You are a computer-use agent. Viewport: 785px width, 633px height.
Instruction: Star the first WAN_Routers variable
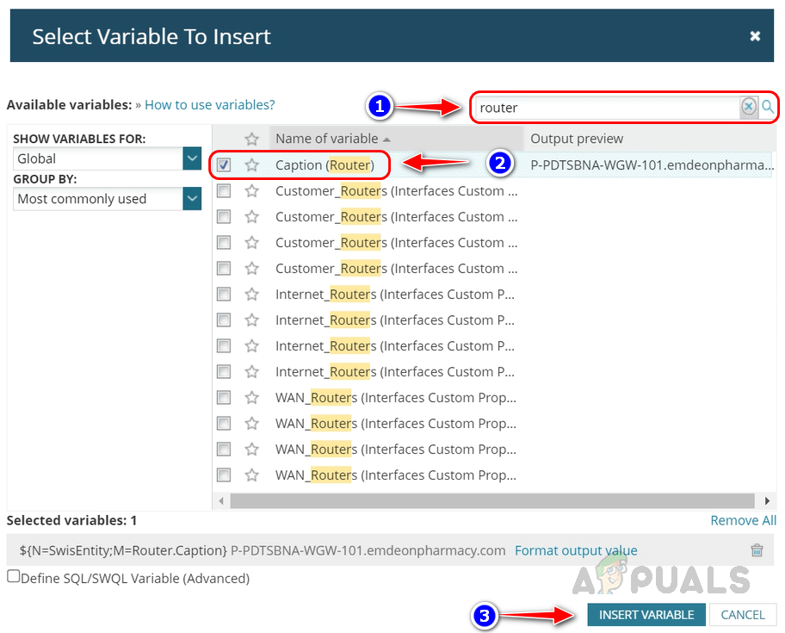coord(252,398)
